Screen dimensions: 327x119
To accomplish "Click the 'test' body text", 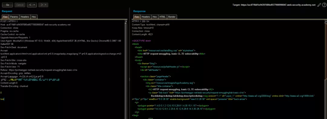I will coord(2,99).
